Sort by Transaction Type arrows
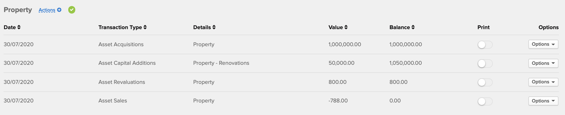 point(145,27)
